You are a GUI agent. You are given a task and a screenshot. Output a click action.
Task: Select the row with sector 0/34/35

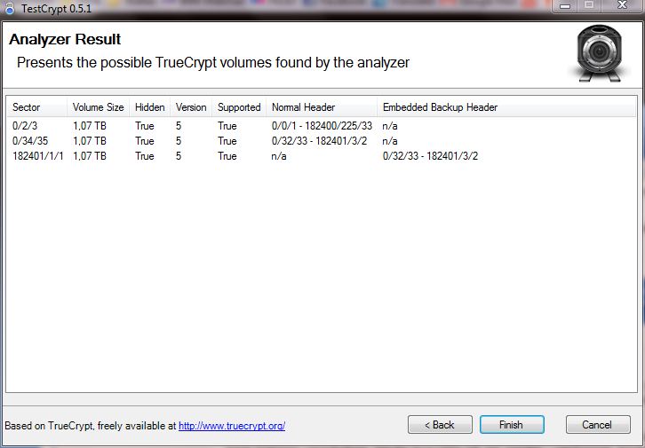click(322, 141)
